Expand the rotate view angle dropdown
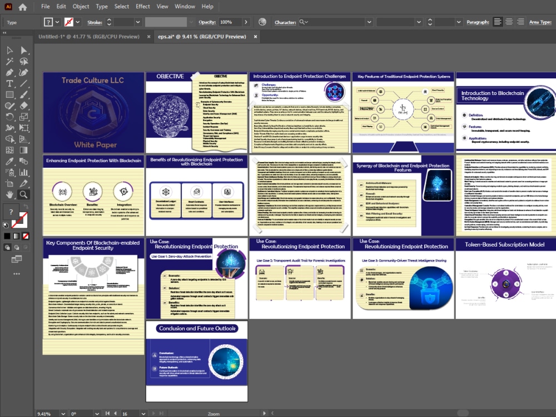The image size is (556, 417). tap(97, 414)
